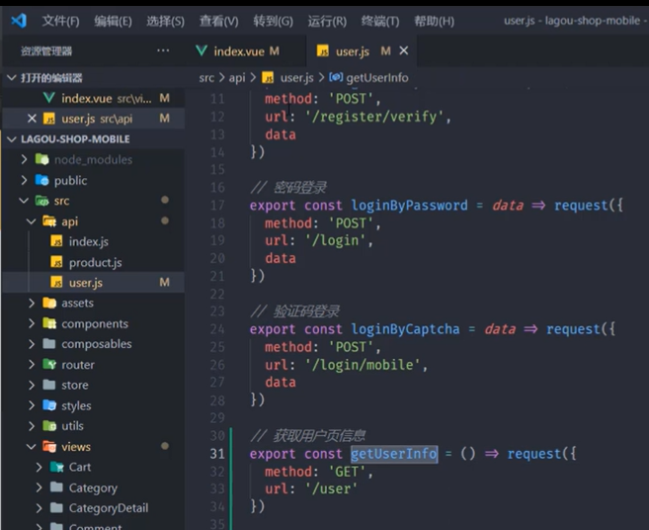
Task: Click line number 31 in gutter
Action: click(217, 454)
